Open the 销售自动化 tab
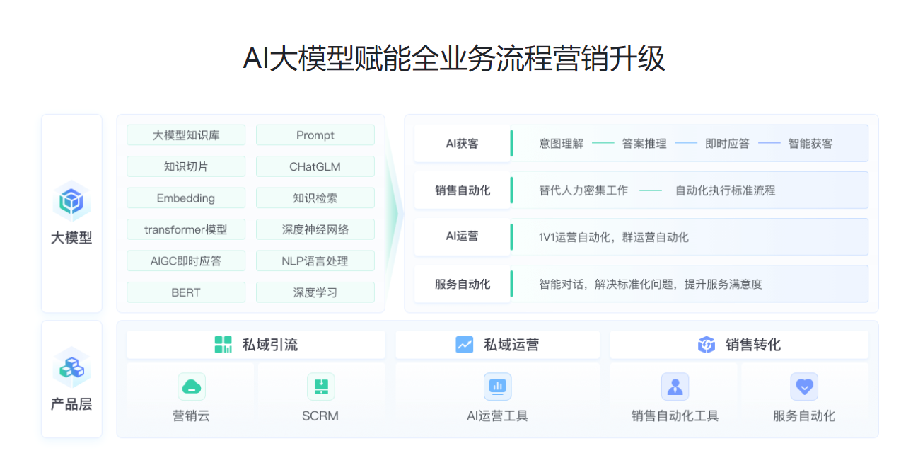901x475 pixels. pyautogui.click(x=463, y=190)
